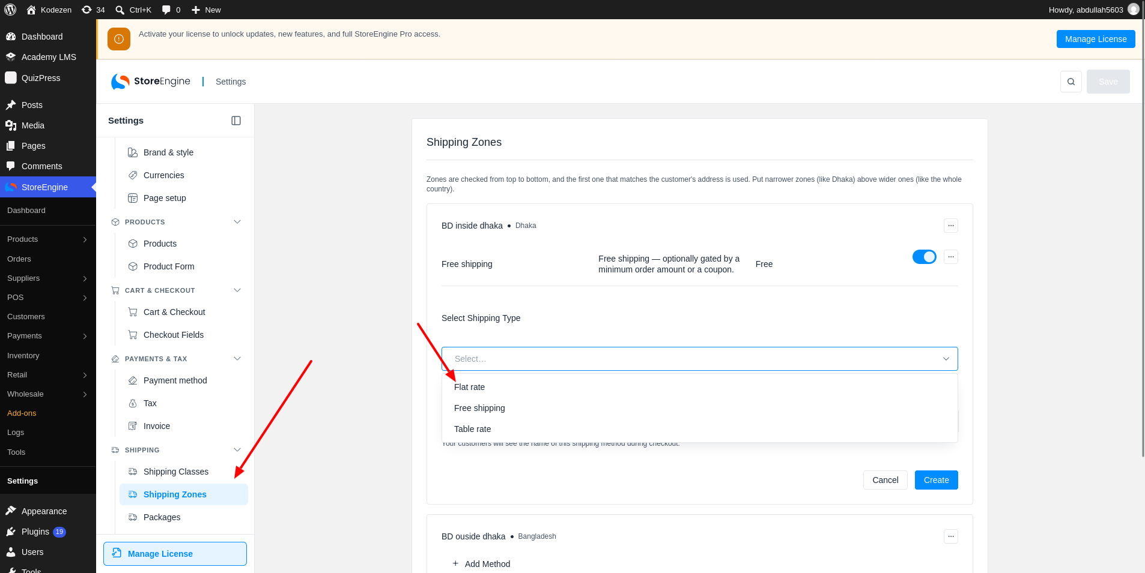Click the Save button
The image size is (1145, 573).
tap(1108, 82)
